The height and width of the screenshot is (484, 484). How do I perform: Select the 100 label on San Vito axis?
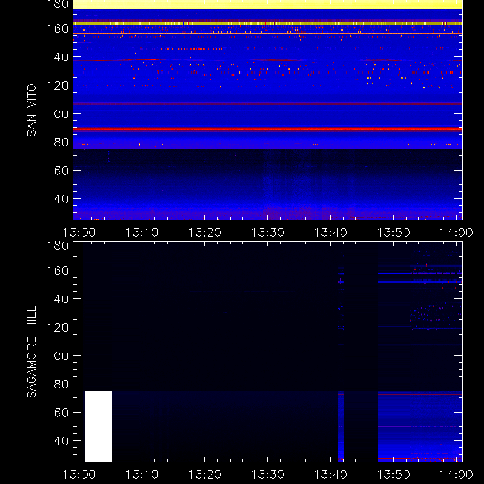click(57, 114)
